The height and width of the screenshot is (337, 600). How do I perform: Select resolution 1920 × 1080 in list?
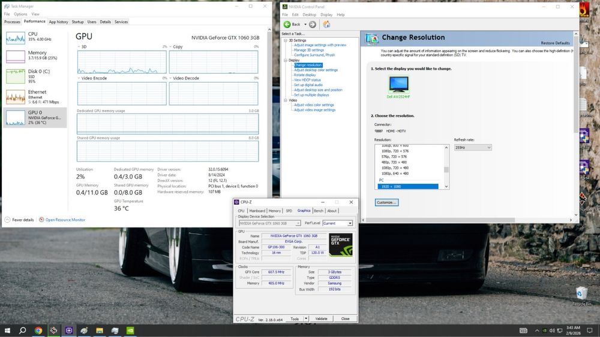pos(408,187)
